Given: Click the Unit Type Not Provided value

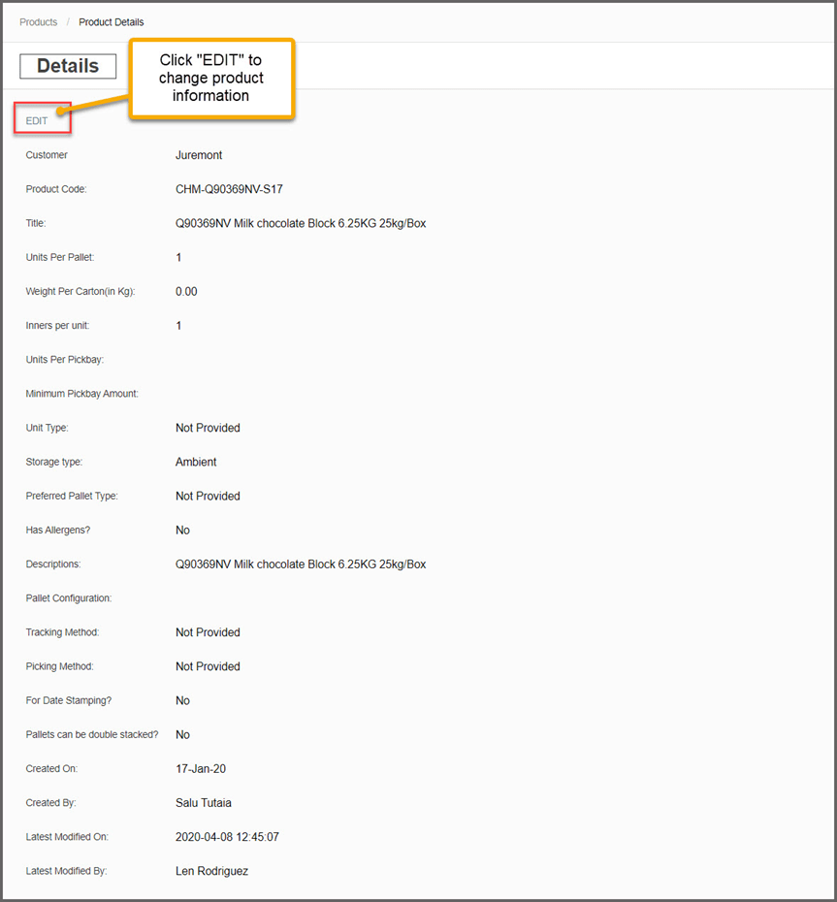Looking at the screenshot, I should pos(208,428).
